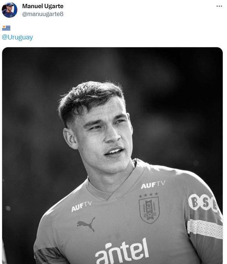Click the dotted stripe band on the sleeve
Screen dimensions: 227x264
[204, 227]
